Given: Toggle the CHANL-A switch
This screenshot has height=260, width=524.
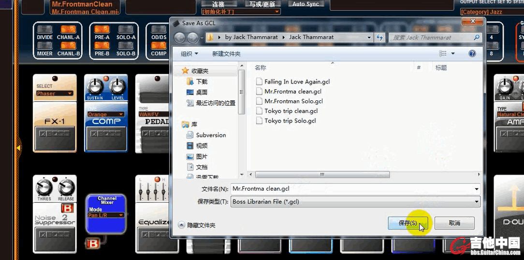Looking at the screenshot, I should click(x=68, y=29).
